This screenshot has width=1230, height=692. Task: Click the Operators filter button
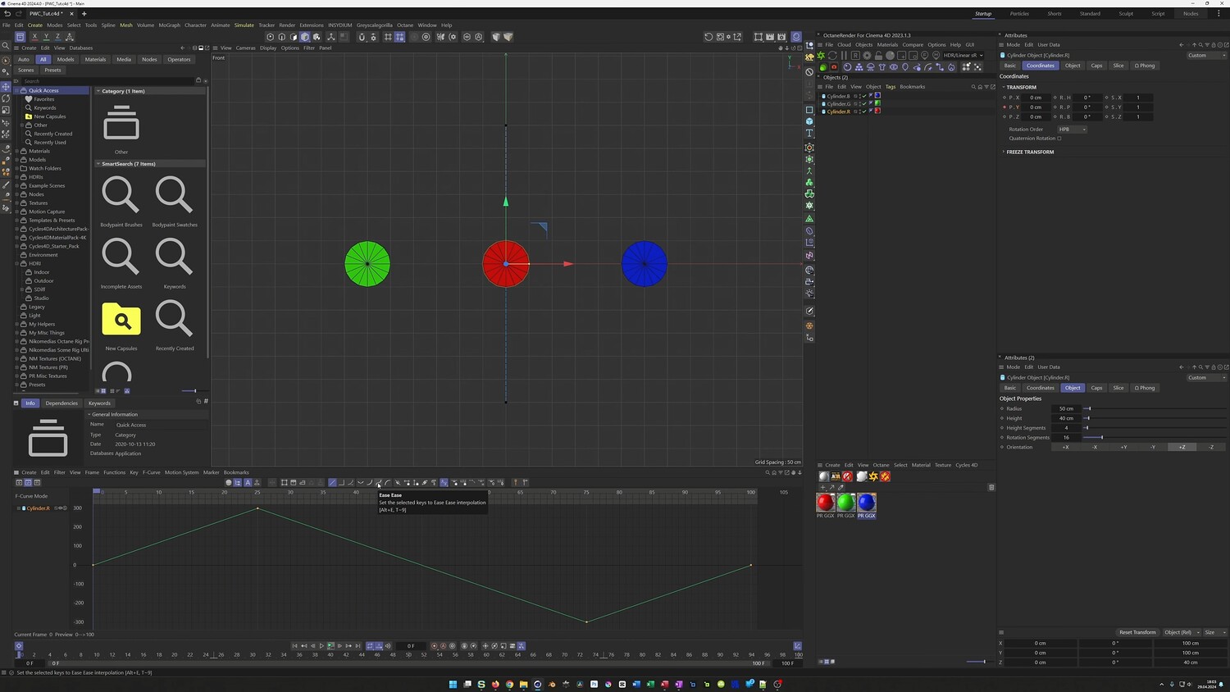coord(179,59)
